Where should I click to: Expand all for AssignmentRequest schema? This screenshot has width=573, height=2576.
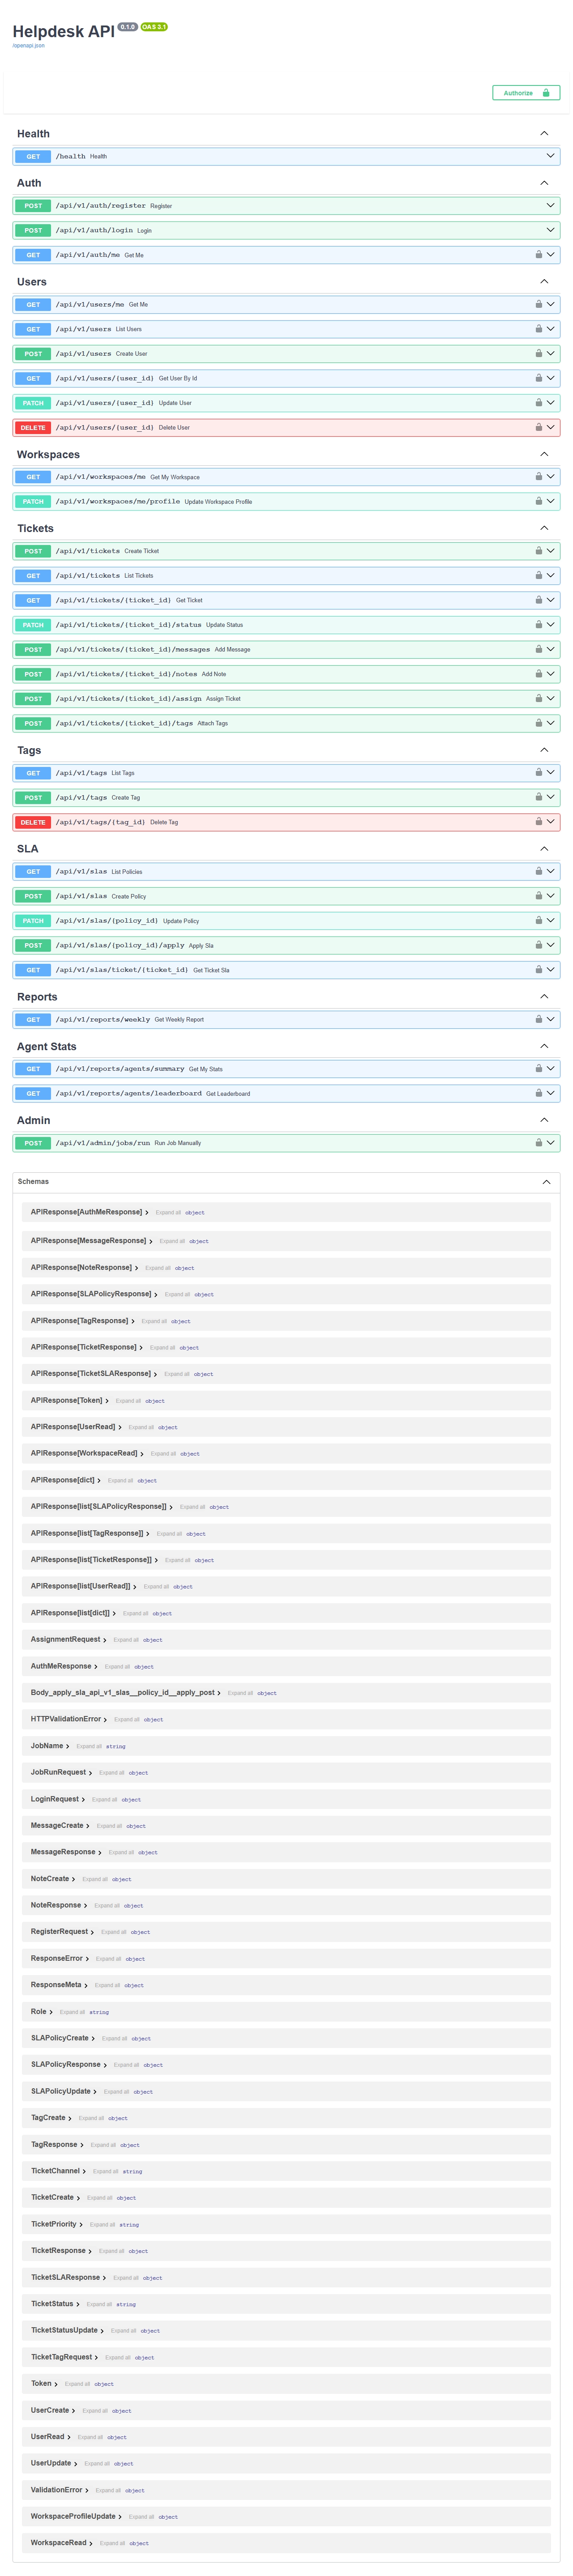tap(125, 1640)
